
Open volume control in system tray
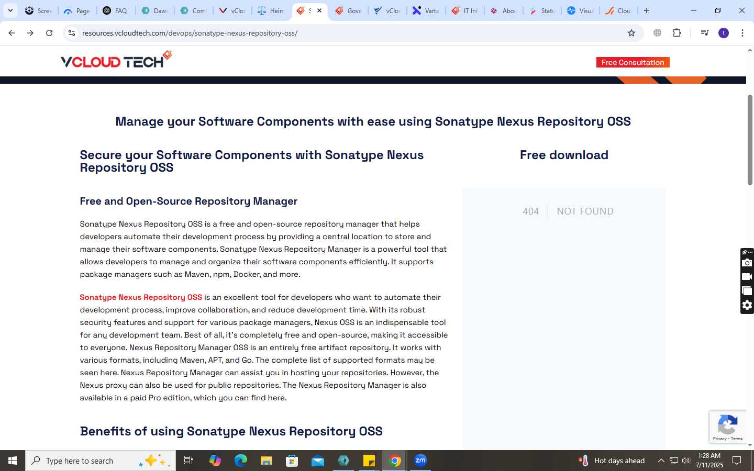click(686, 461)
